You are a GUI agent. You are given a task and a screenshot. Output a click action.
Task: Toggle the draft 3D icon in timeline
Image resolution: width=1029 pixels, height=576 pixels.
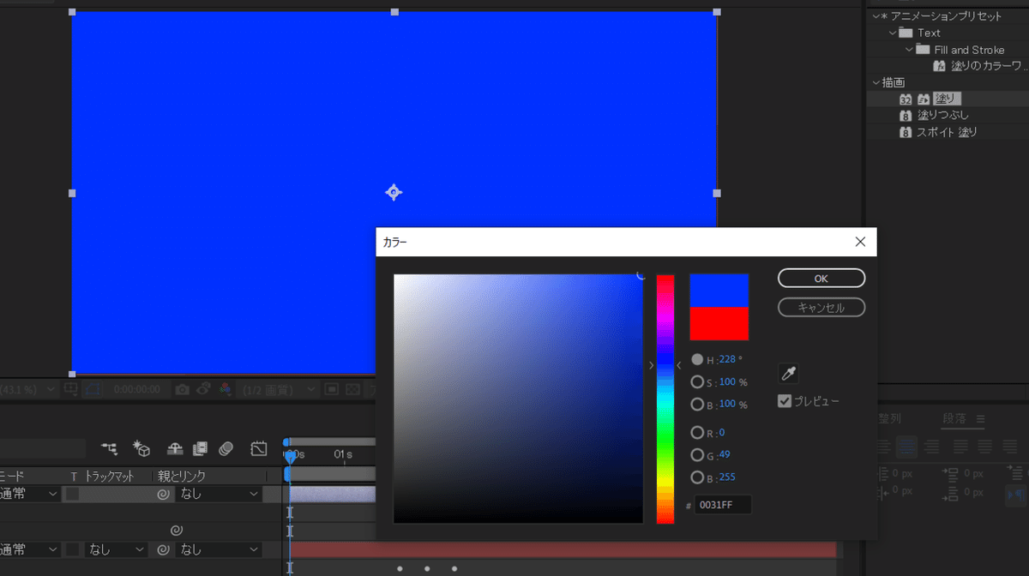coord(141,447)
